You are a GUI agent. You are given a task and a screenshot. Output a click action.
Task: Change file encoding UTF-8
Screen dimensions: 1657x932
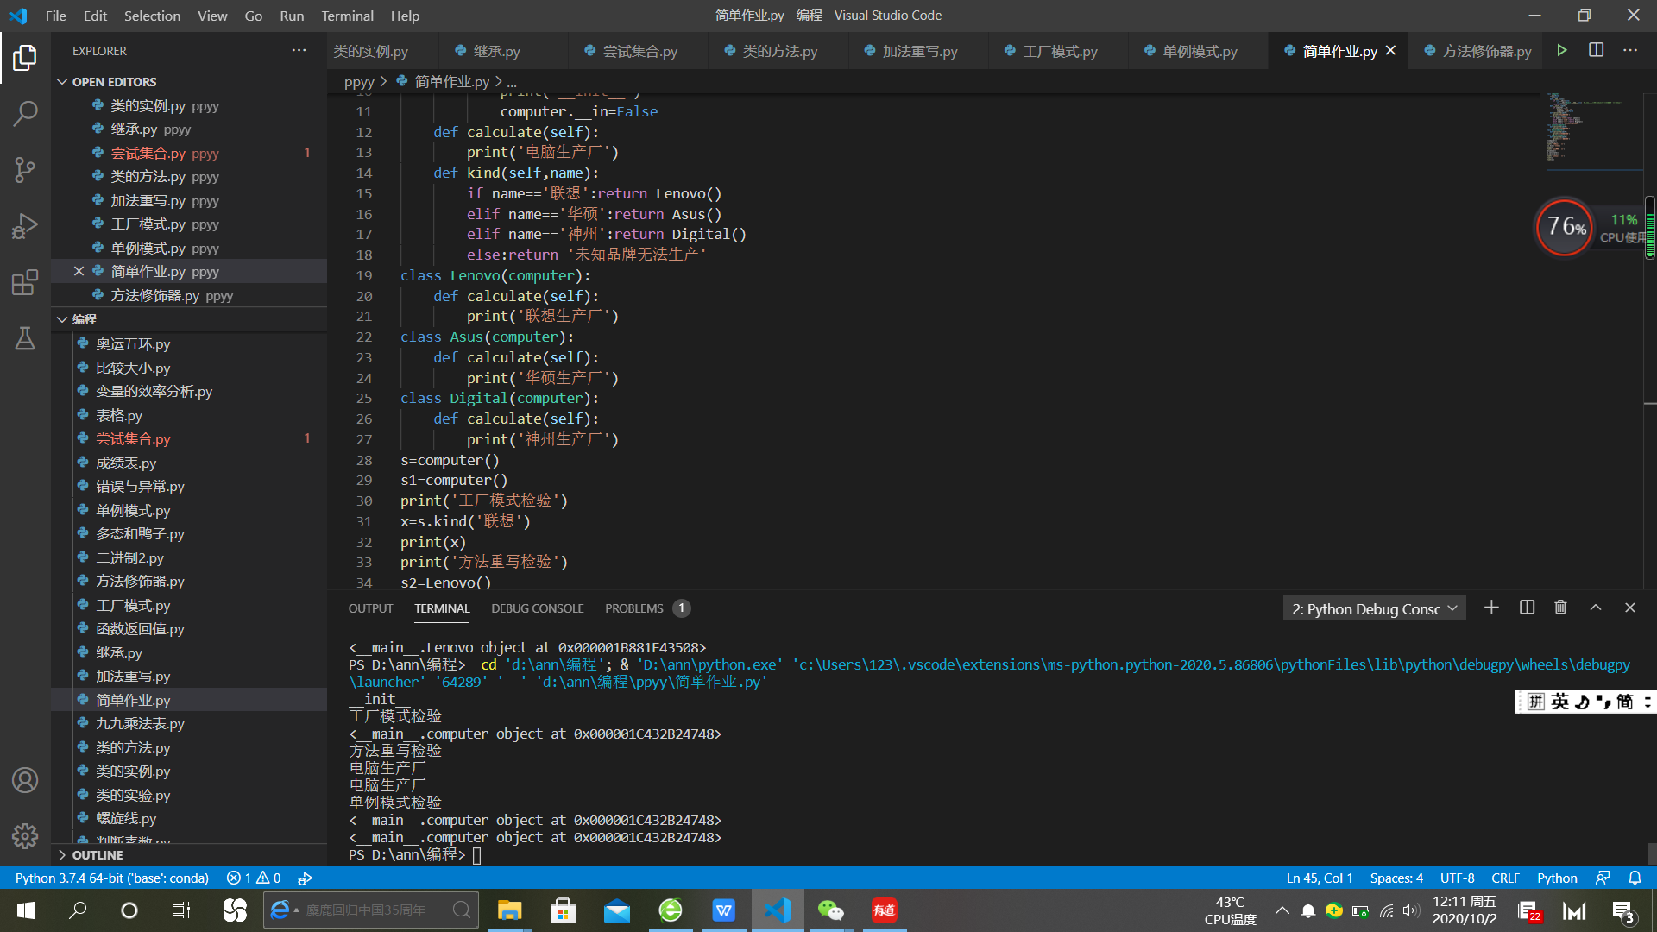click(1457, 878)
